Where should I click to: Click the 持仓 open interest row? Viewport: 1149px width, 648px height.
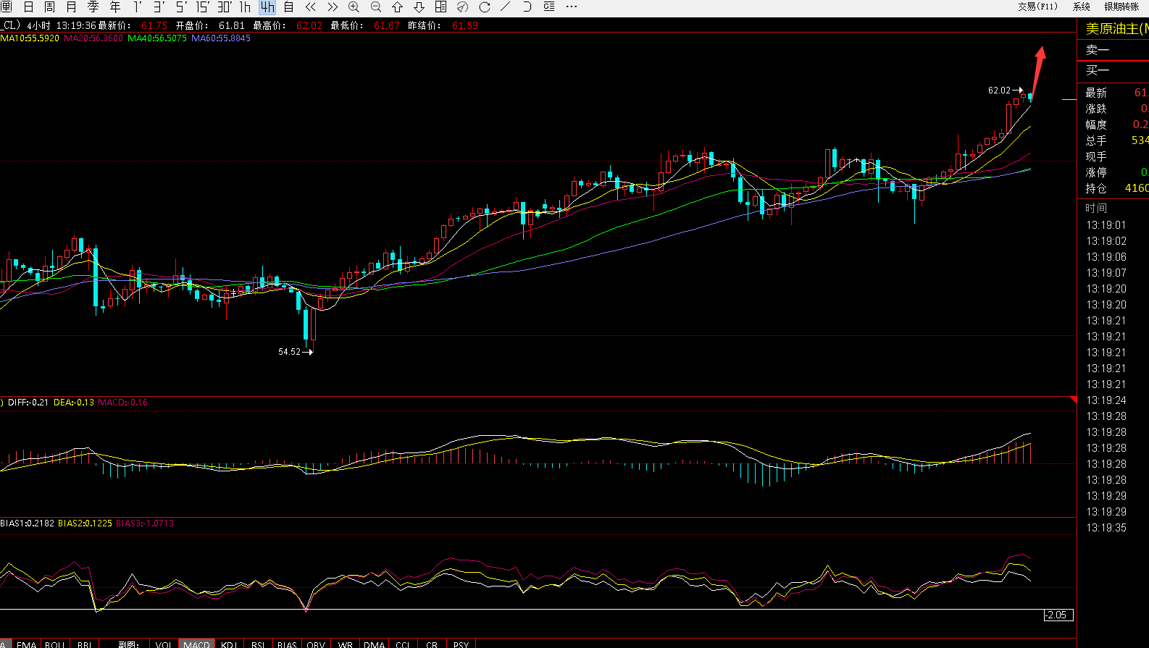coord(1113,188)
